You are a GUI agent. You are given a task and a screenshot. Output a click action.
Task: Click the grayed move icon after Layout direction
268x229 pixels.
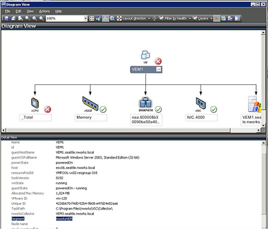coord(154,18)
